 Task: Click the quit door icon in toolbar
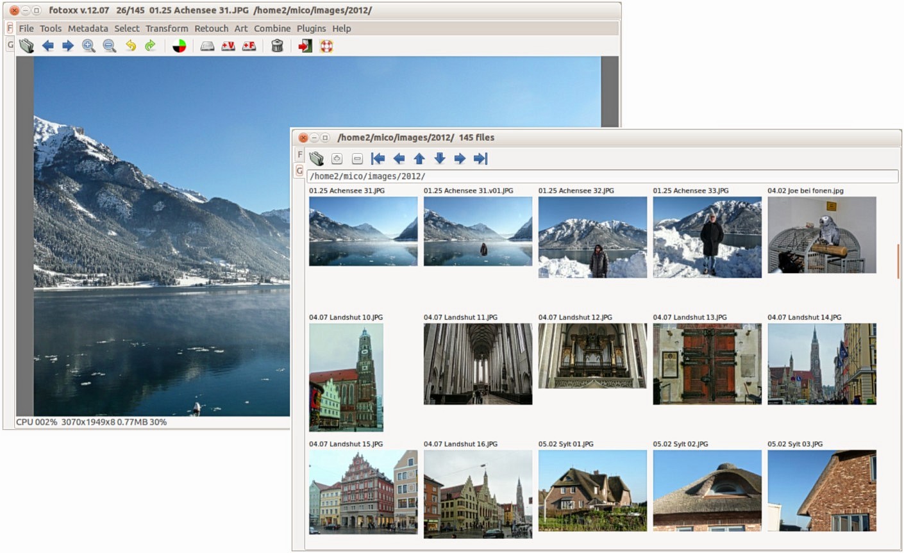[305, 45]
